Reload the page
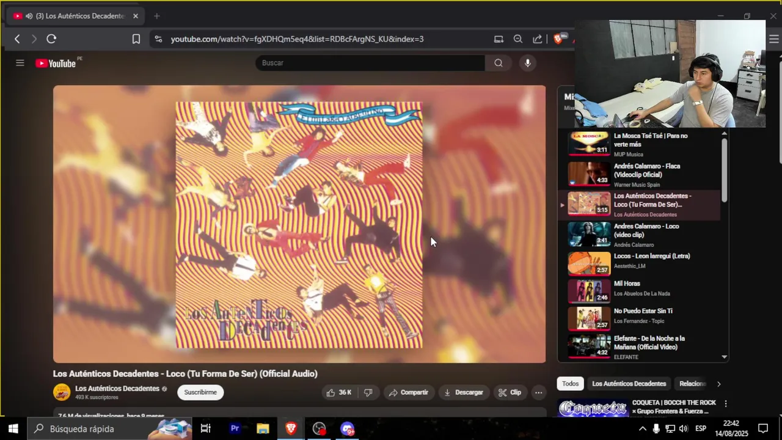This screenshot has width=782, height=440. click(x=51, y=39)
